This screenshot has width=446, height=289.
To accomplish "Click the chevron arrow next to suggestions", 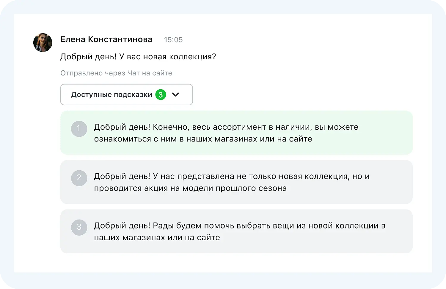I will coord(175,95).
